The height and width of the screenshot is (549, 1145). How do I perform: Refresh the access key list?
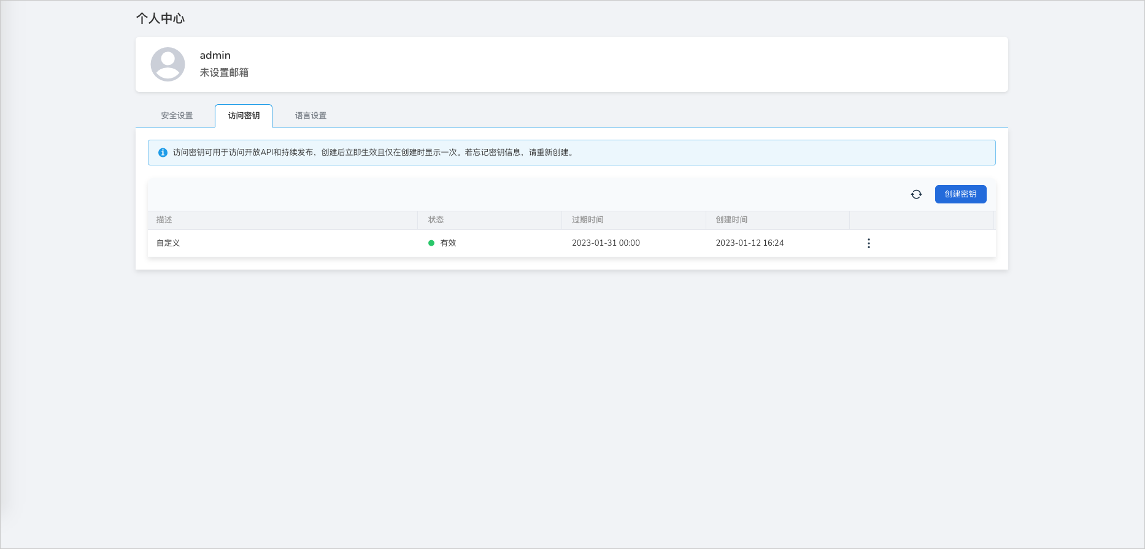pyautogui.click(x=916, y=194)
